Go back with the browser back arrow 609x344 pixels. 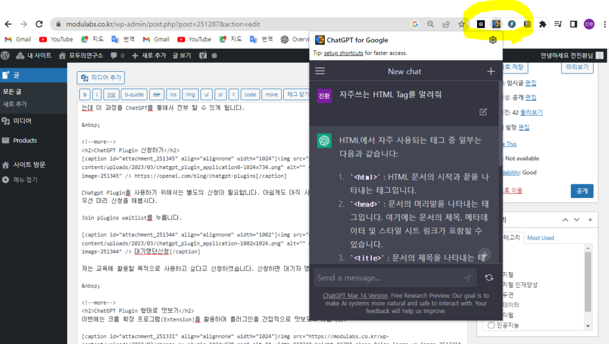tap(8, 24)
